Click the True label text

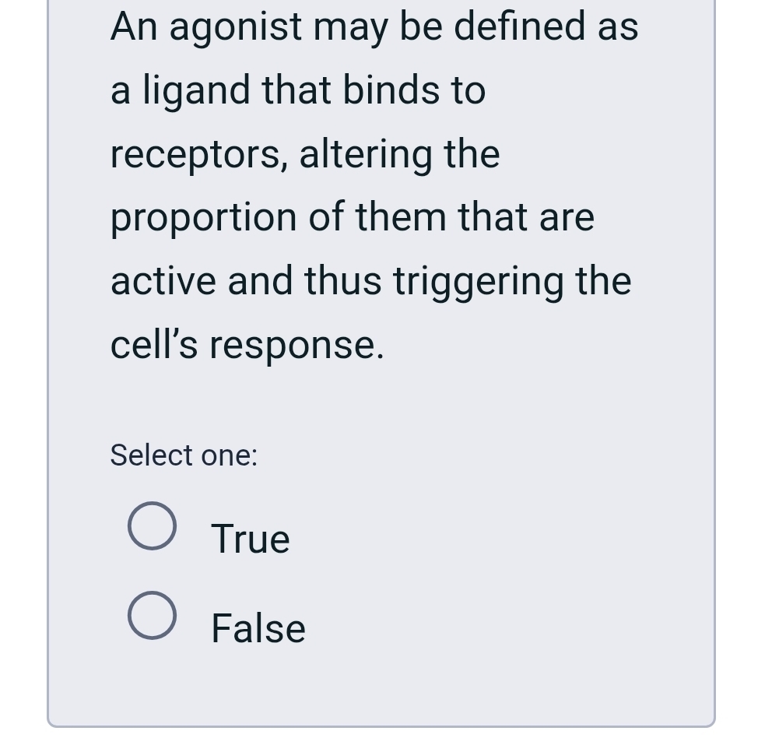click(x=250, y=538)
